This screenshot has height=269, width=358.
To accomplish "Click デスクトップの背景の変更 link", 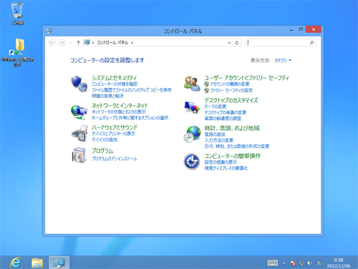I will 226,112.
